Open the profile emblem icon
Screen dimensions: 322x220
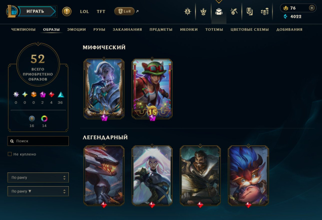point(187,12)
